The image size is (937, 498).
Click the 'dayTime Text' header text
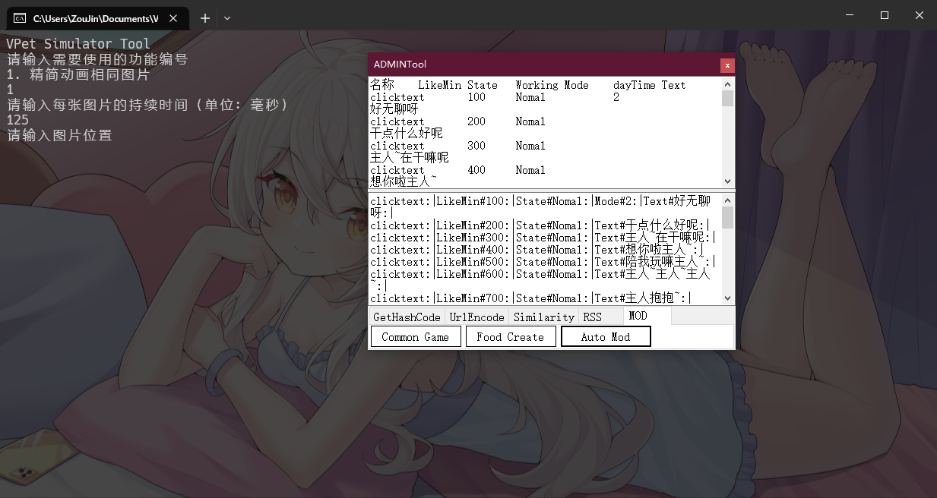(650, 85)
